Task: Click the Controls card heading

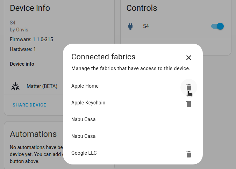Action: pos(142,8)
